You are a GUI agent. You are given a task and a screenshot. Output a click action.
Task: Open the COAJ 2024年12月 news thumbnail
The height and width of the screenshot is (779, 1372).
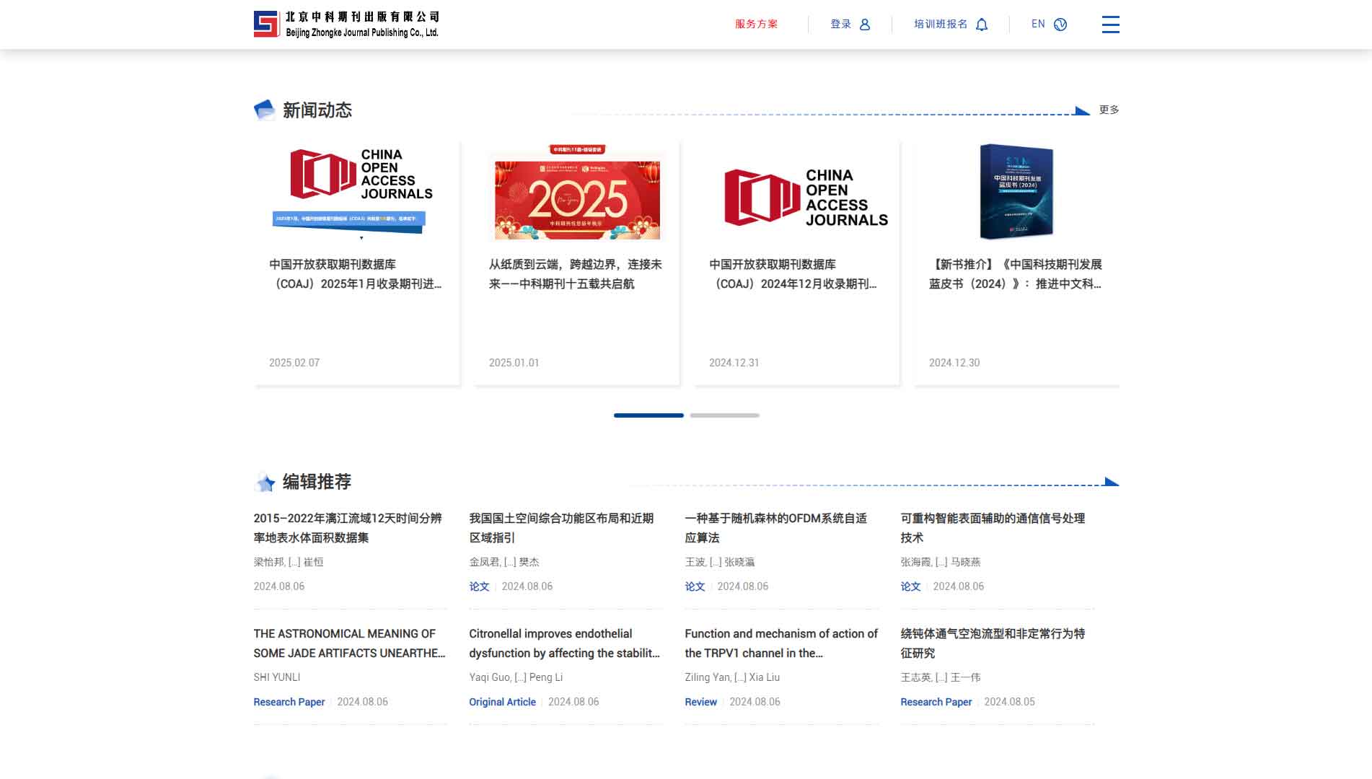(x=797, y=192)
